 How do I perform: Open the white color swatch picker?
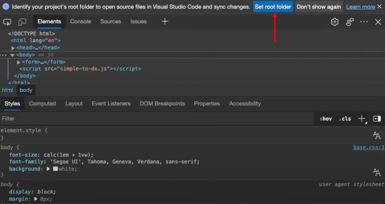tap(55, 169)
